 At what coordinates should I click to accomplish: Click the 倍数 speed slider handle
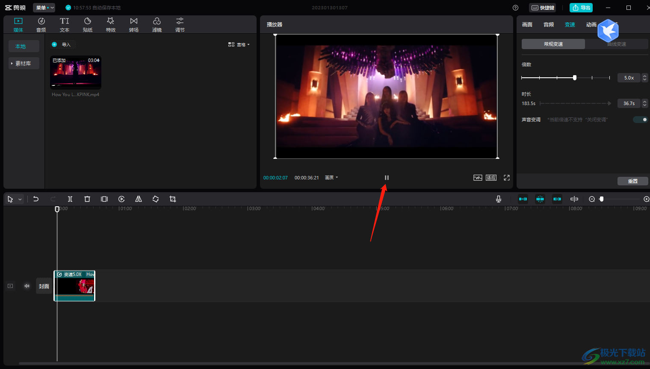pos(575,78)
